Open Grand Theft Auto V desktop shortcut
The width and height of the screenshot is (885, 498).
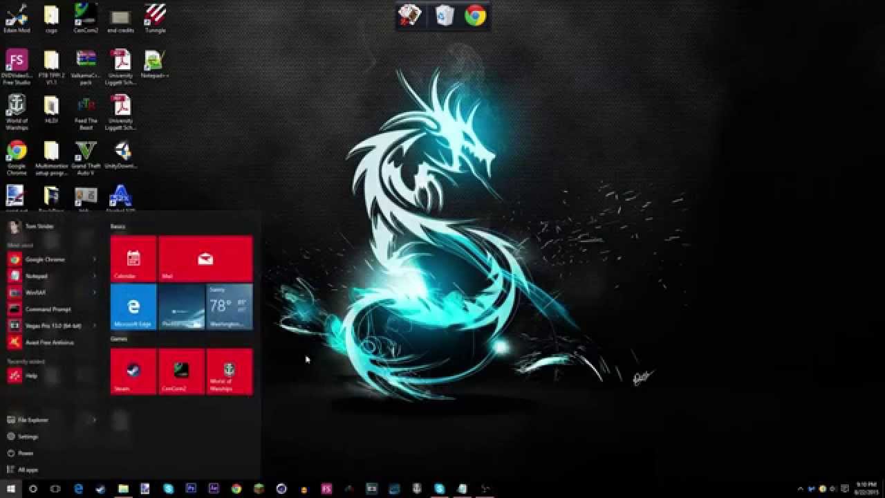tap(86, 158)
